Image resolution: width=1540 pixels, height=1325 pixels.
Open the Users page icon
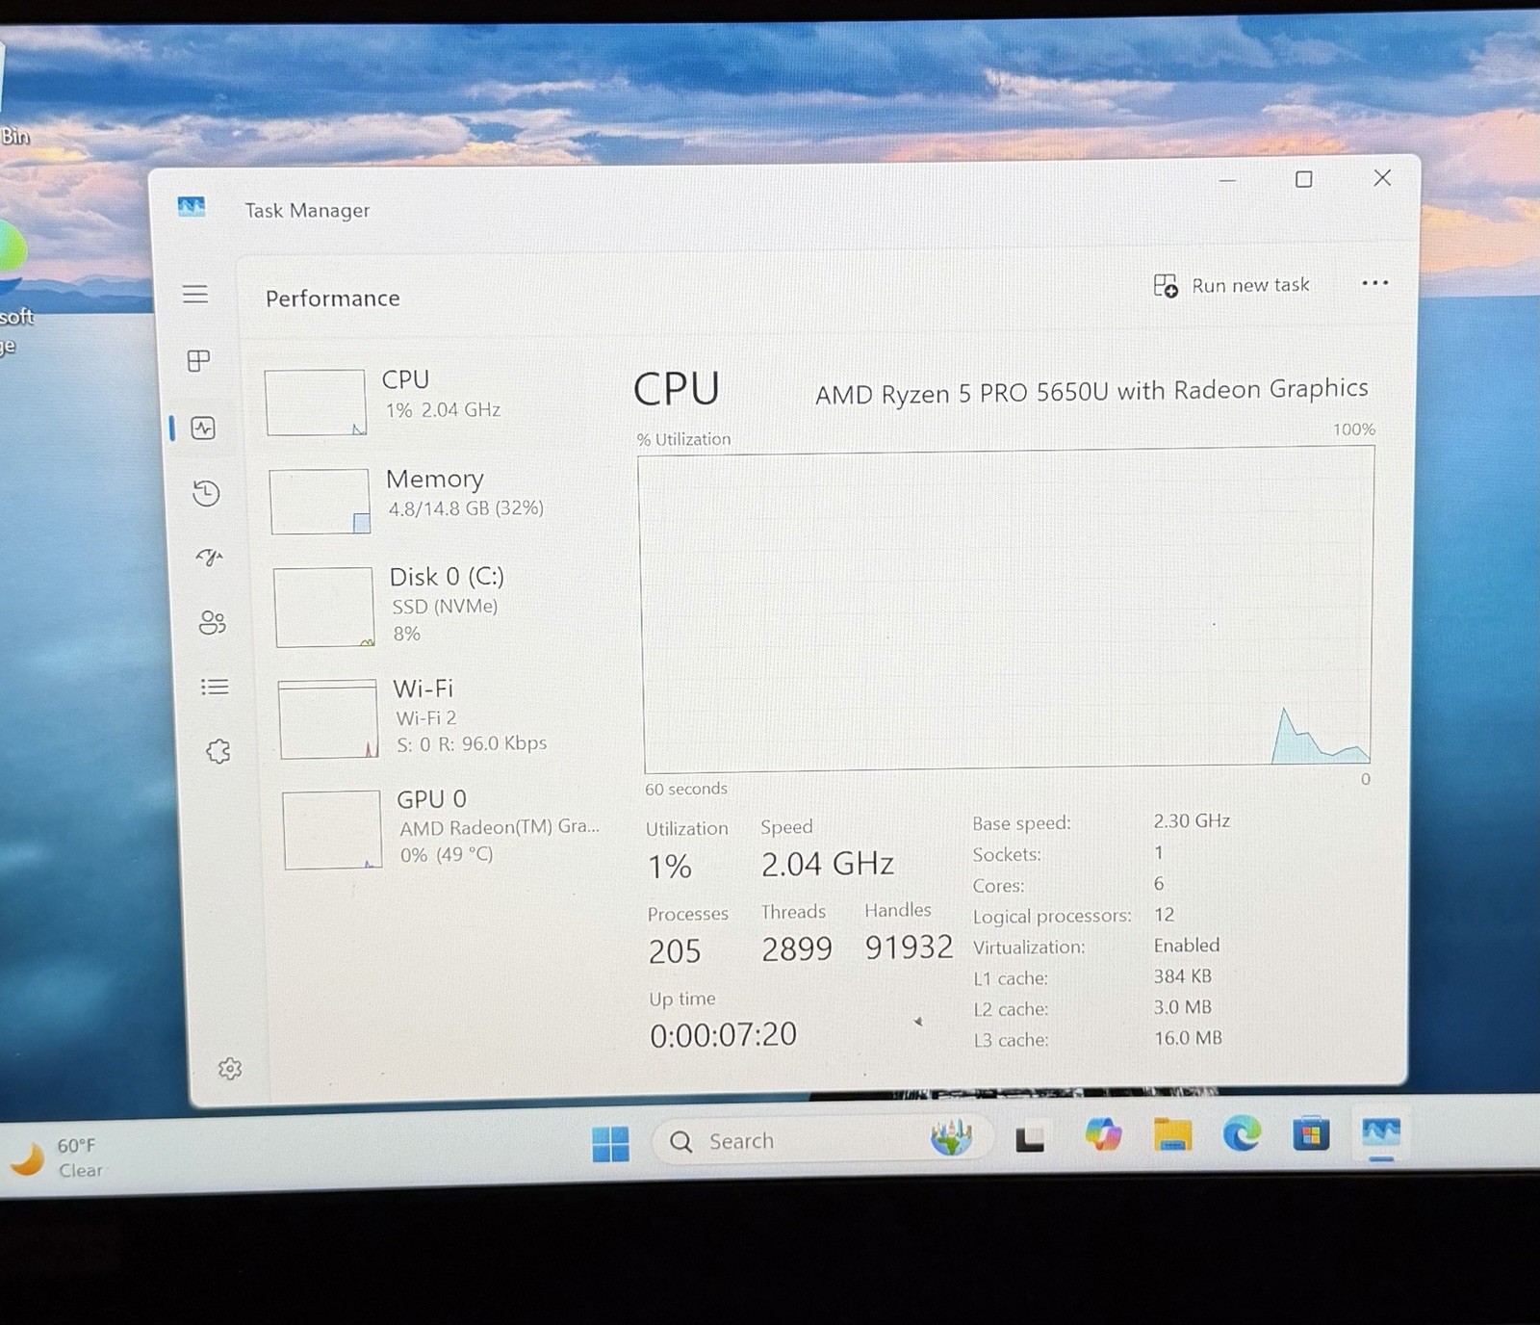[x=212, y=623]
